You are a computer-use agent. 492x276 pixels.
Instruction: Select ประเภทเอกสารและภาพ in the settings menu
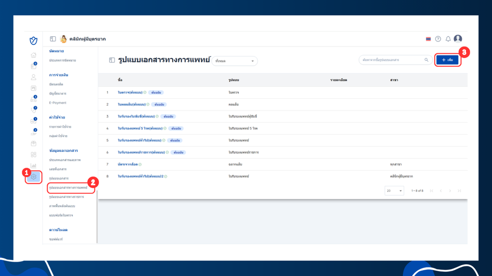pos(65,160)
